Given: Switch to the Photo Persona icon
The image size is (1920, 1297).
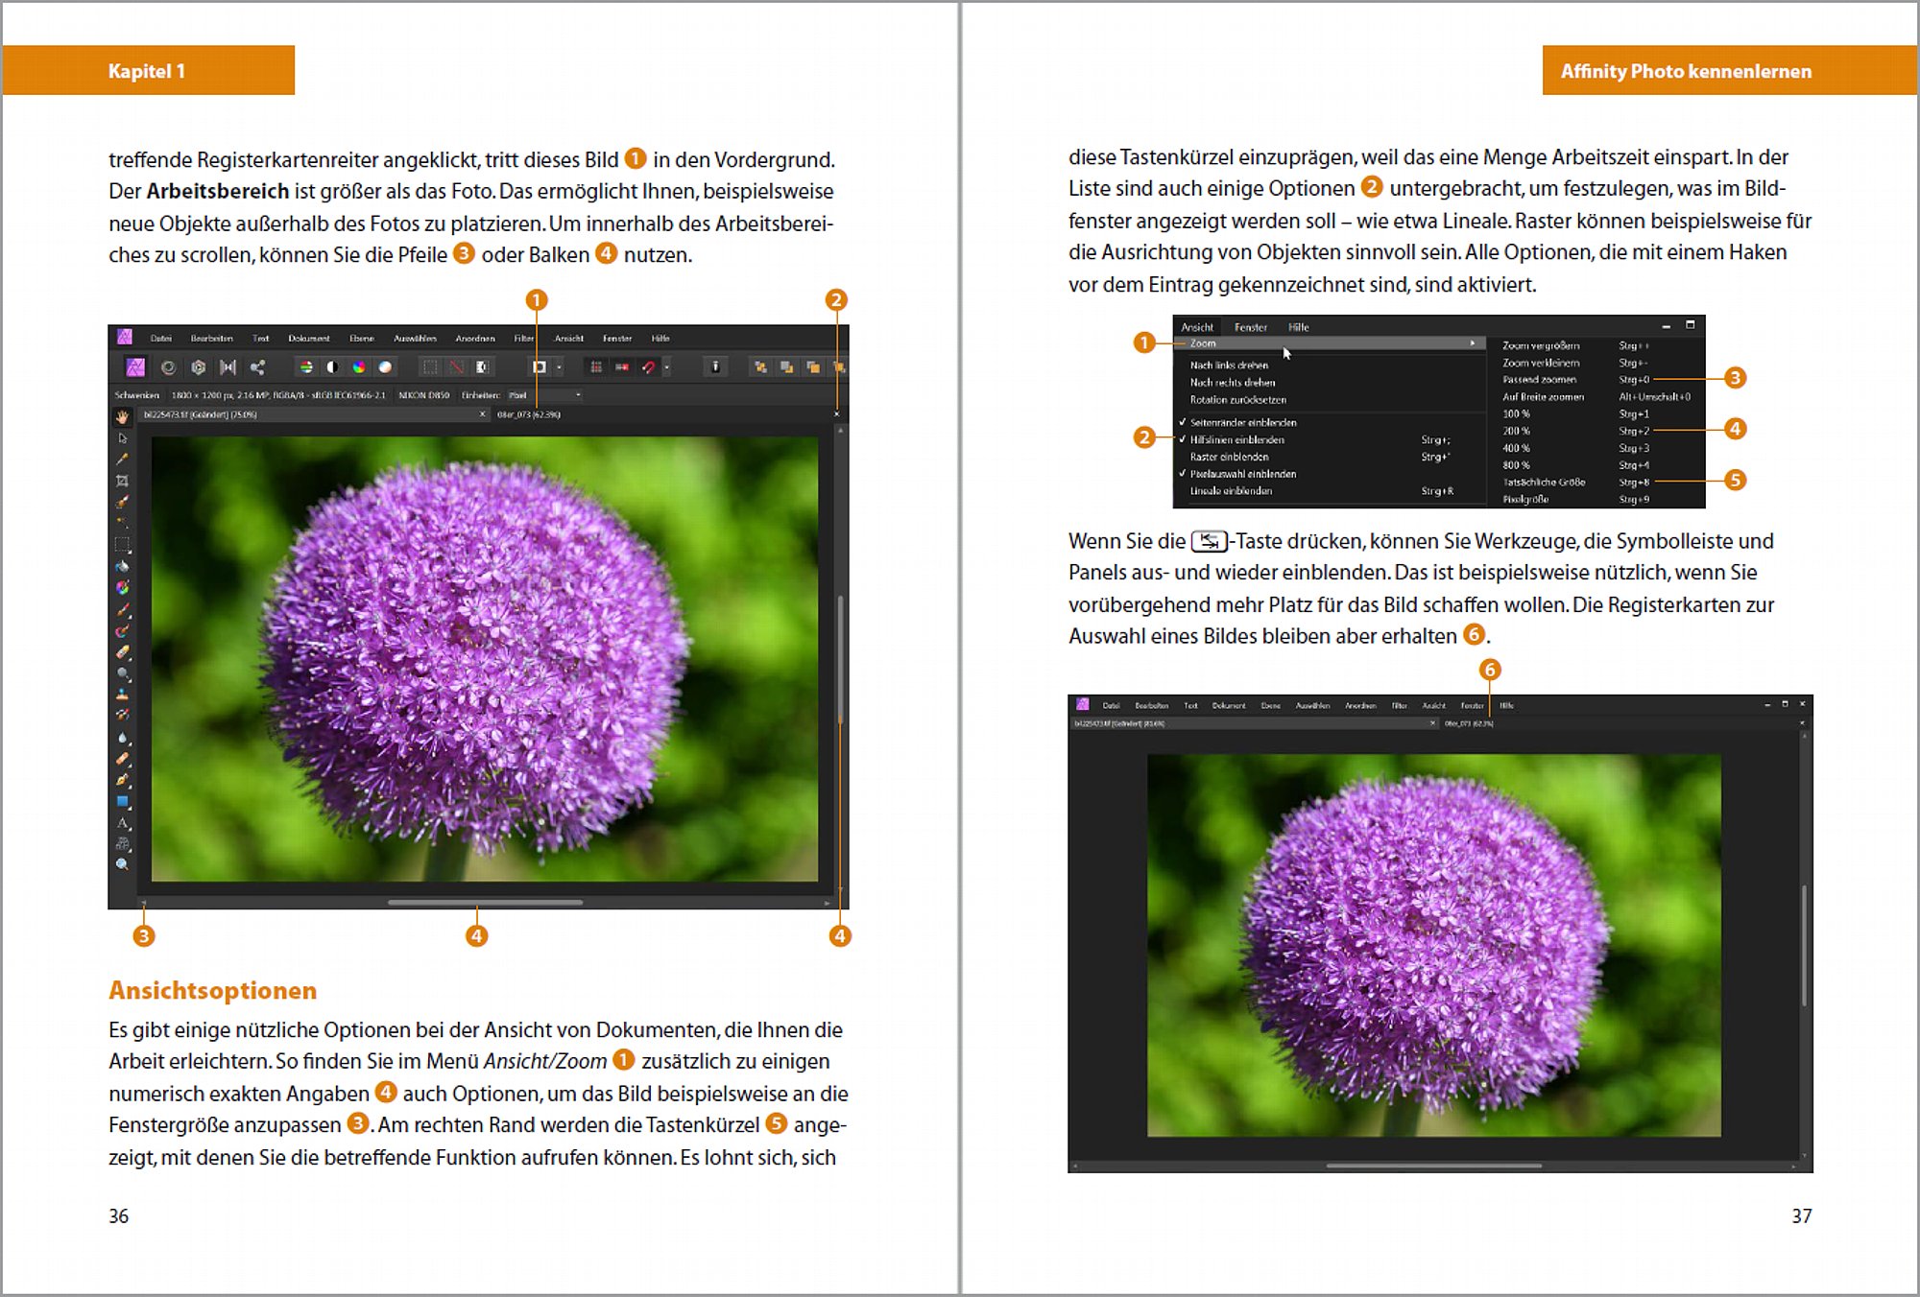Looking at the screenshot, I should 135,366.
